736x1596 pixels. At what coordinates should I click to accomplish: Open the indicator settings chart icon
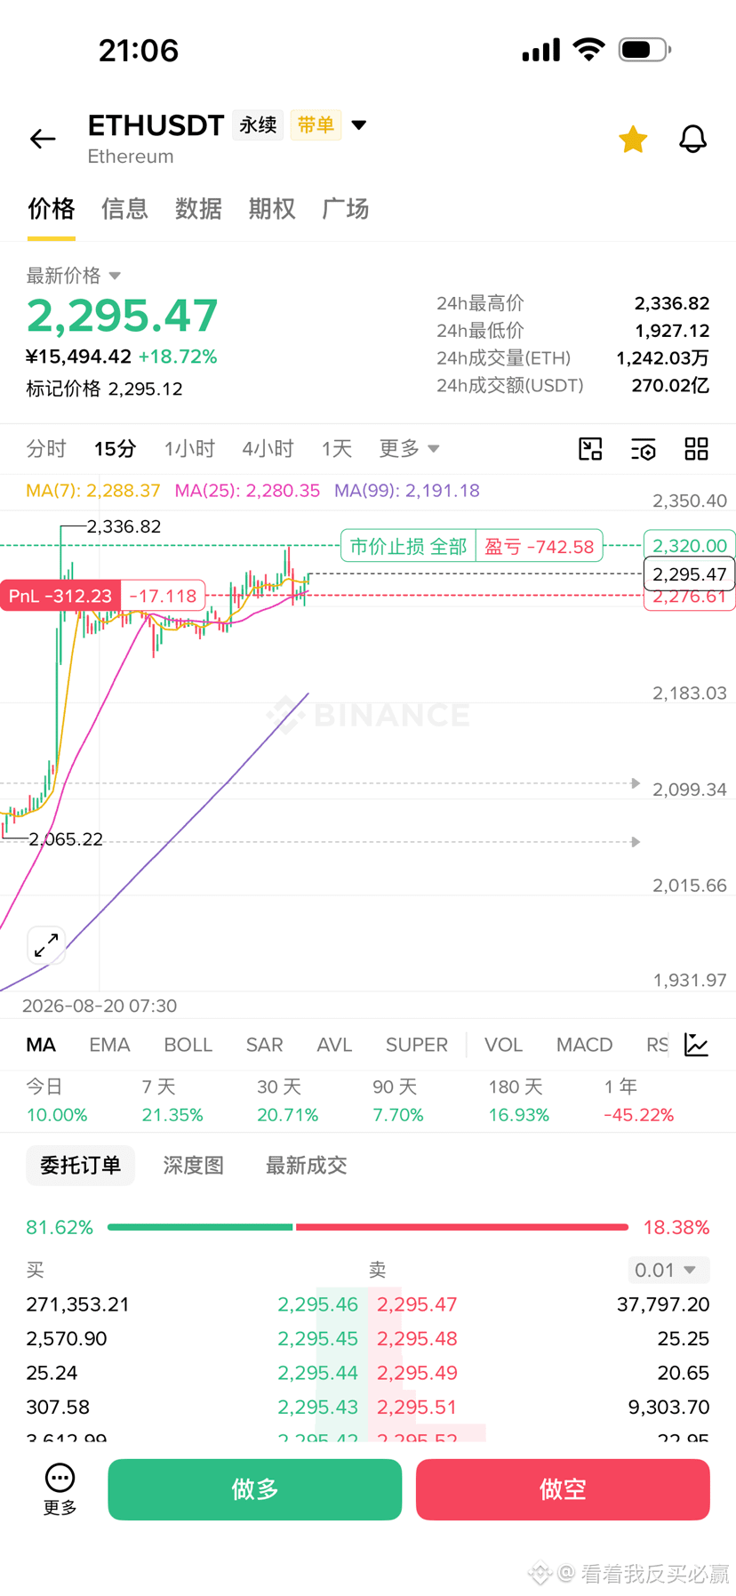(x=697, y=1045)
